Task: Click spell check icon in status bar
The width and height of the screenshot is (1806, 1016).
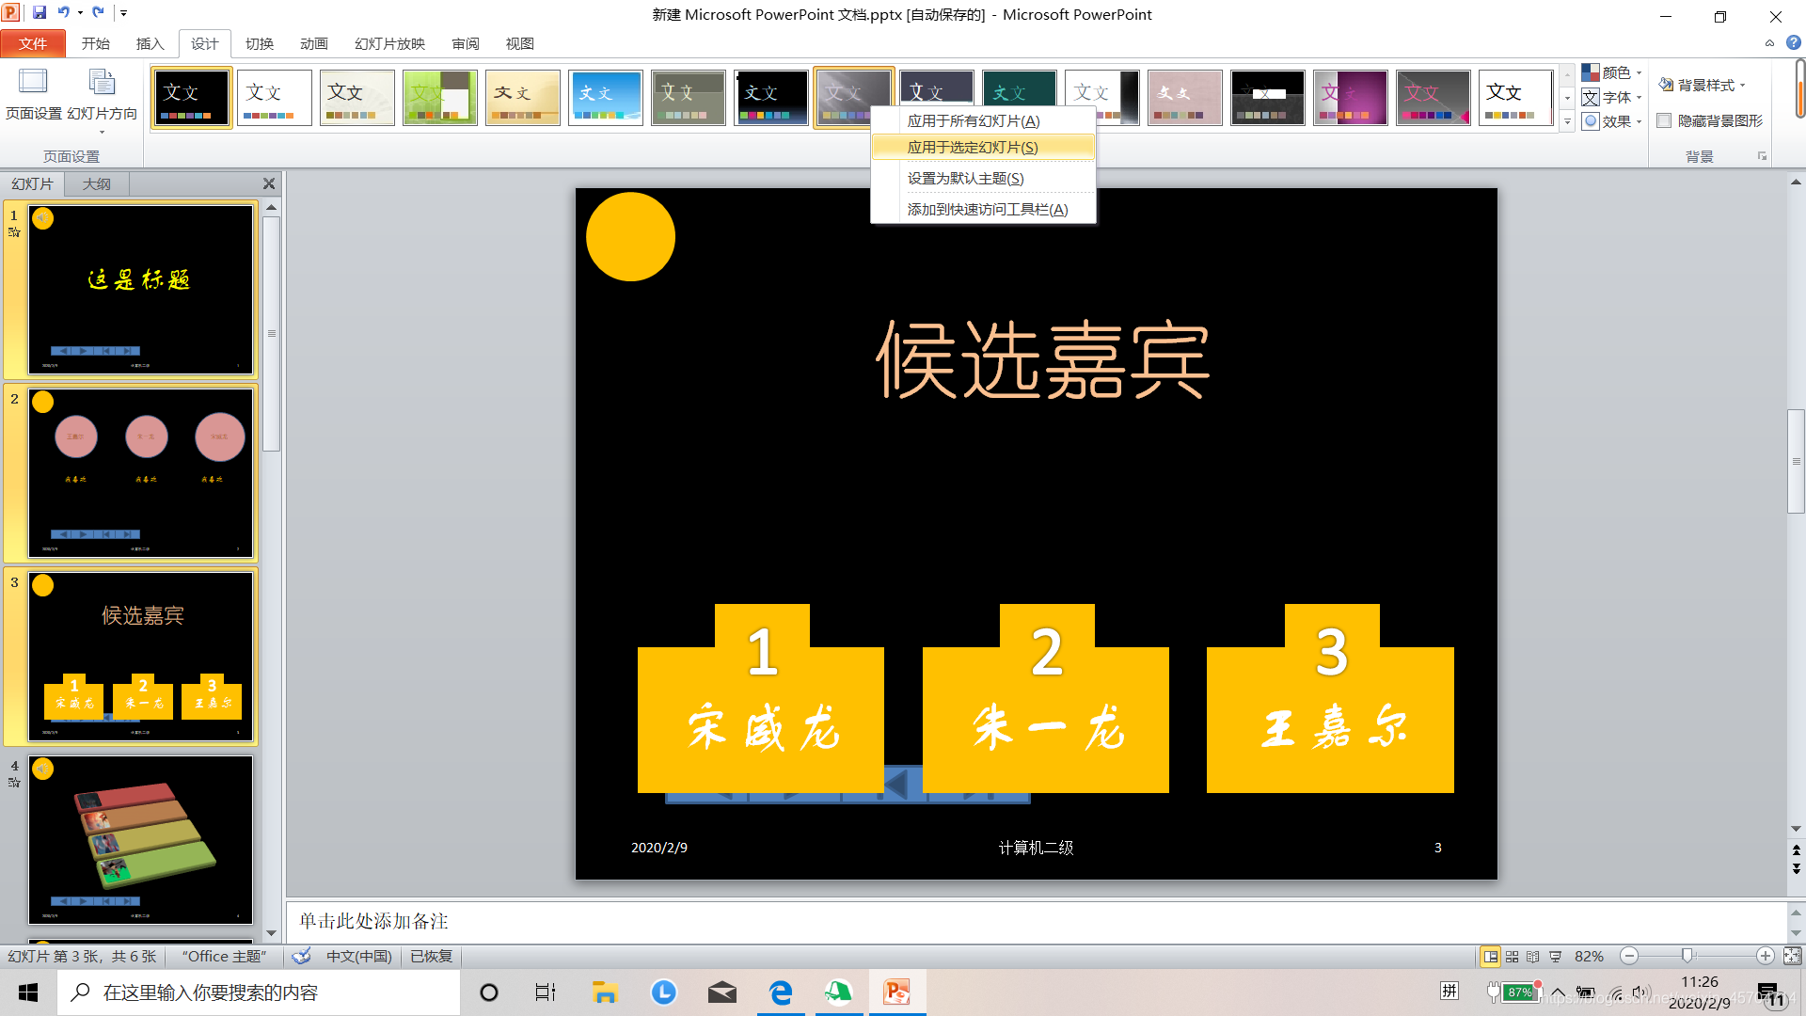Action: pyautogui.click(x=301, y=956)
